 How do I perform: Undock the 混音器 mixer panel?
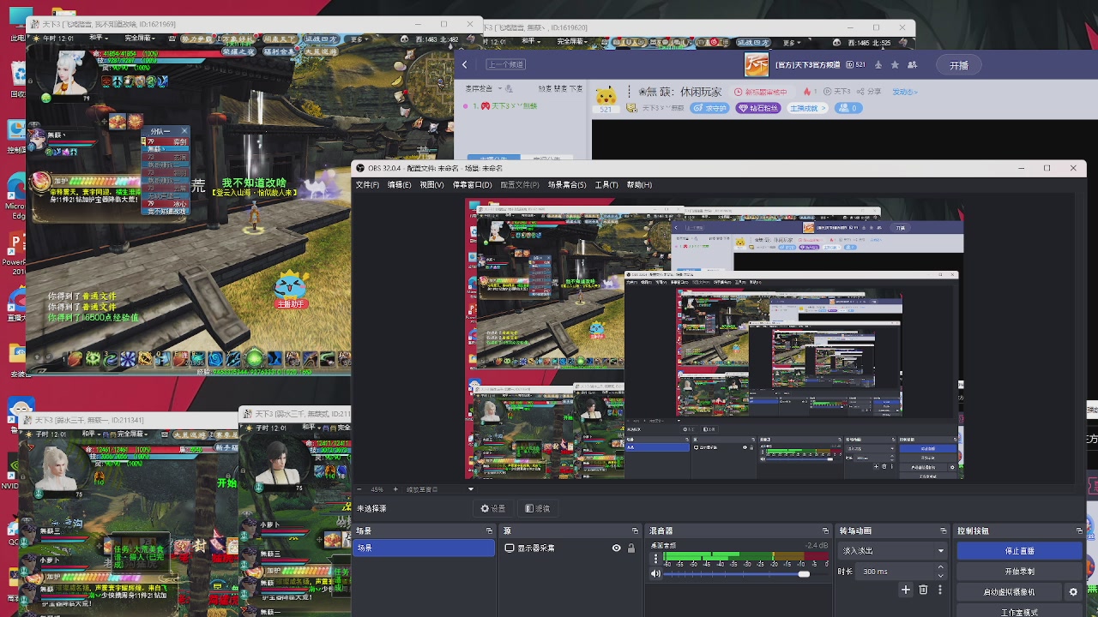coord(825,531)
